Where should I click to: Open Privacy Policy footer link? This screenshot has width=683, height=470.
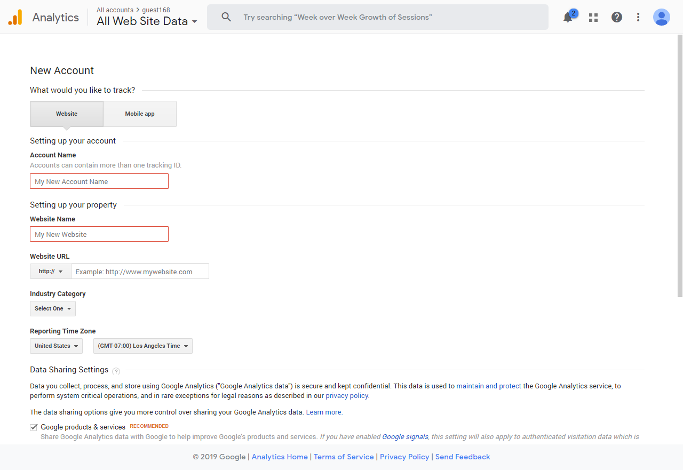(404, 457)
